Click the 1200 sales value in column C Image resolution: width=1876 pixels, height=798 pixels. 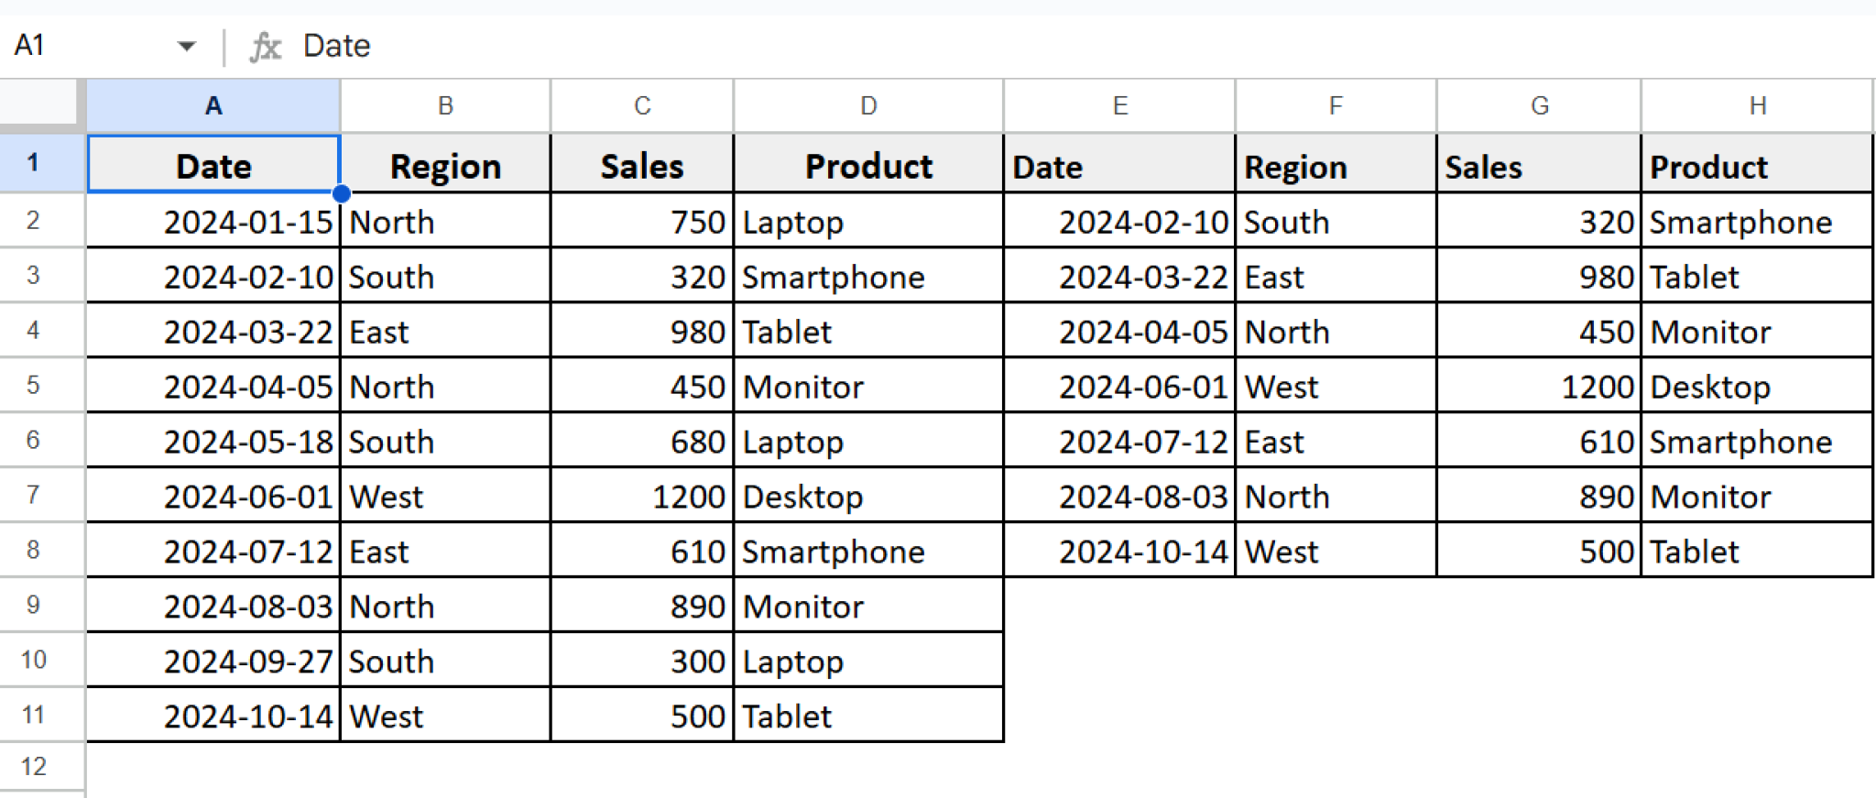point(641,496)
